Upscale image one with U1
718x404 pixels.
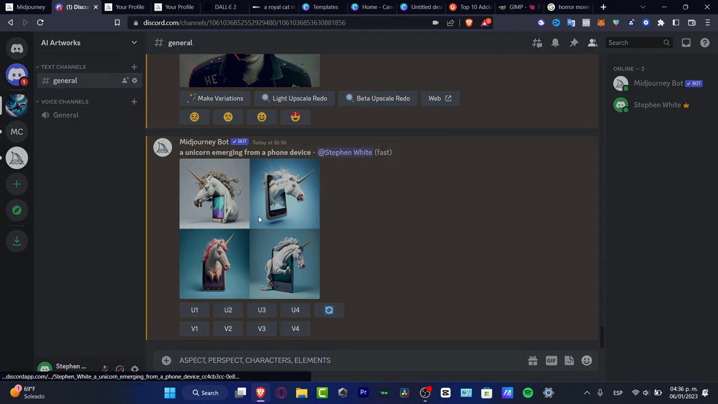(x=195, y=310)
